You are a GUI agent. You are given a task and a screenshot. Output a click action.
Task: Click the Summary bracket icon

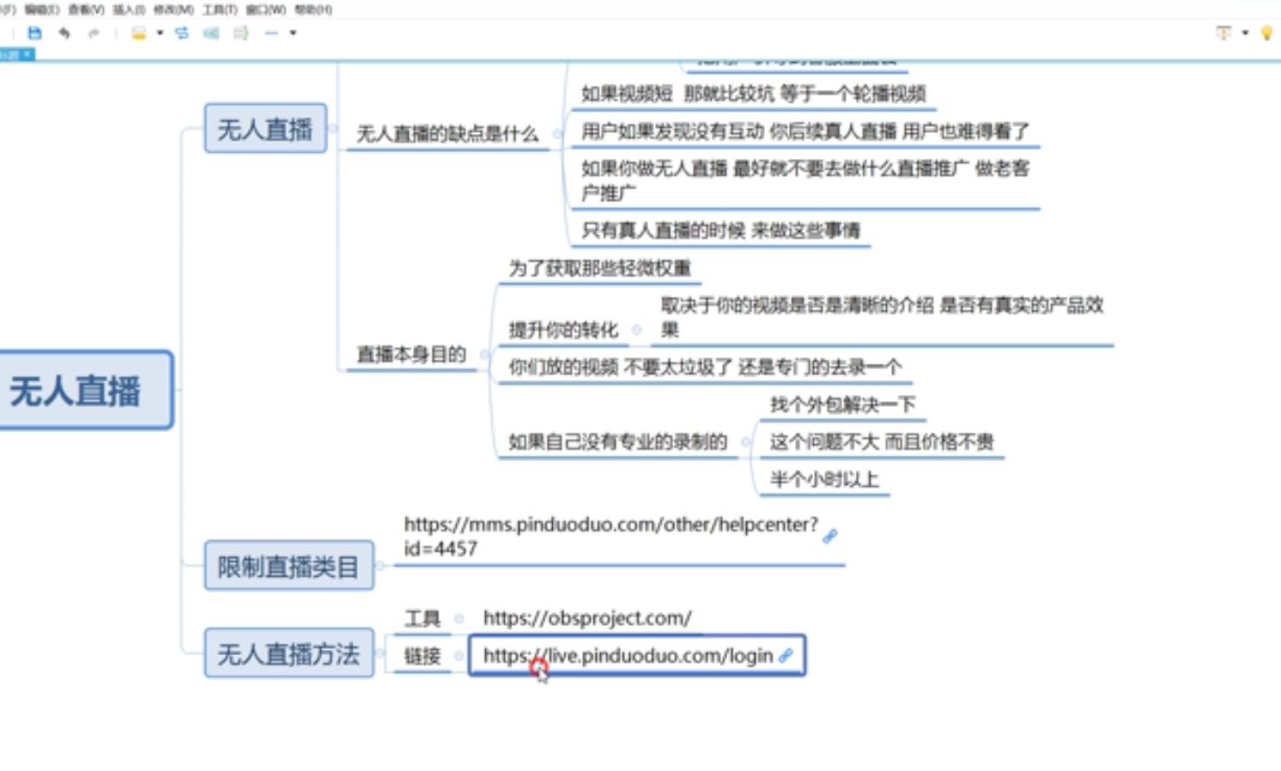coord(241,33)
